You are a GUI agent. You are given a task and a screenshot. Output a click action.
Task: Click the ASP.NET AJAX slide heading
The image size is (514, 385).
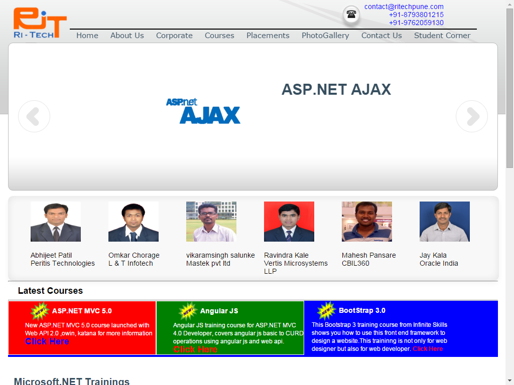point(336,89)
